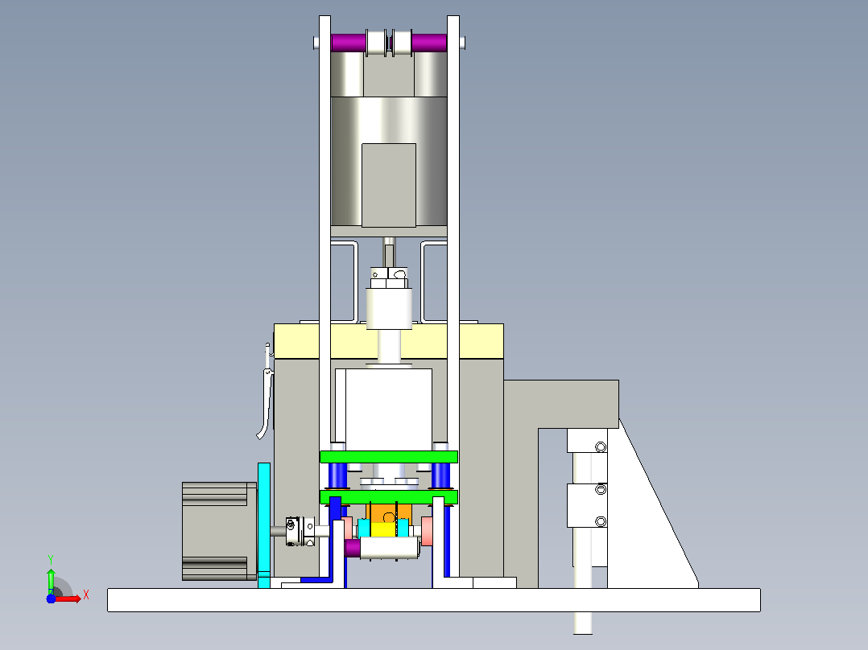Click the long white base plate
Viewport: 868px width, 650px height.
tap(433, 600)
